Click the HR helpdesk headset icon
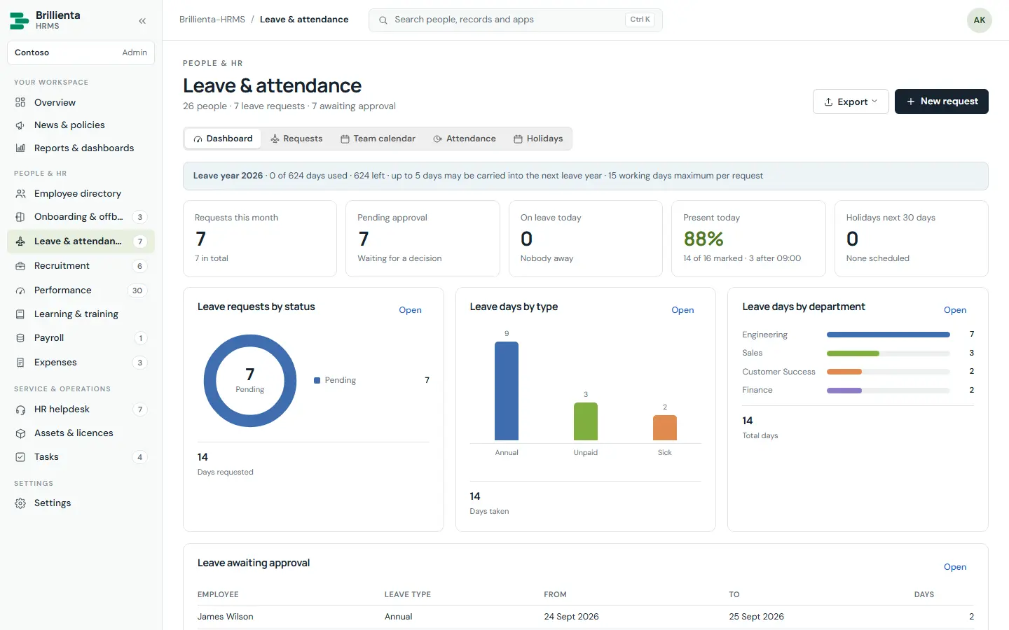 click(x=20, y=409)
